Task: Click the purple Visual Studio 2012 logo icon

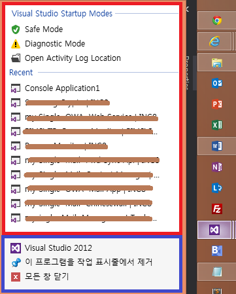Action: 16,248
